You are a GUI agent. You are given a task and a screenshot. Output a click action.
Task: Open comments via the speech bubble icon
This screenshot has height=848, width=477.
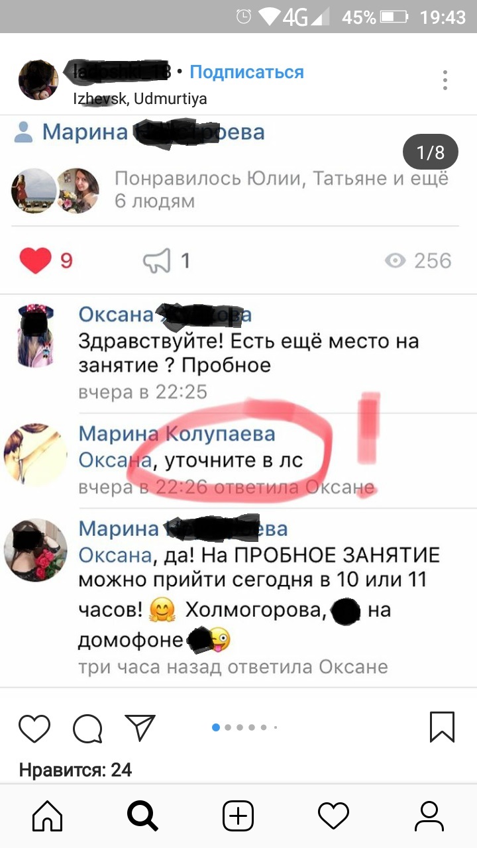[87, 729]
